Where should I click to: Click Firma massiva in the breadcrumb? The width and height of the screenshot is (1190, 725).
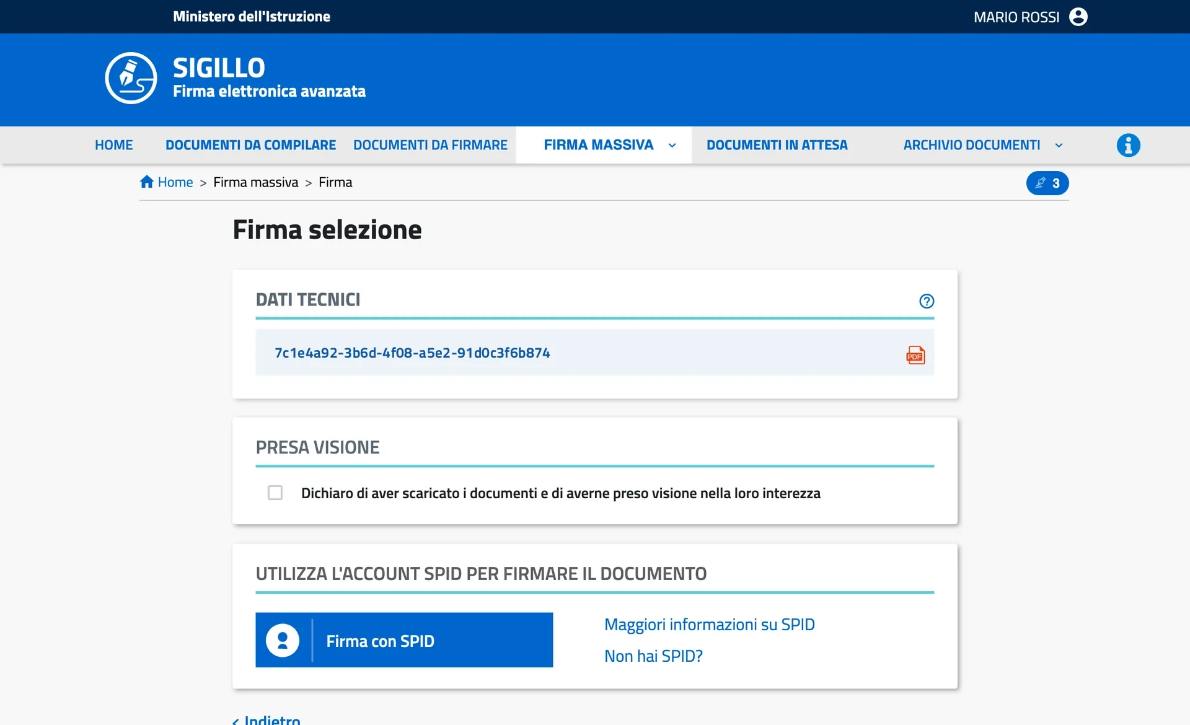click(256, 182)
